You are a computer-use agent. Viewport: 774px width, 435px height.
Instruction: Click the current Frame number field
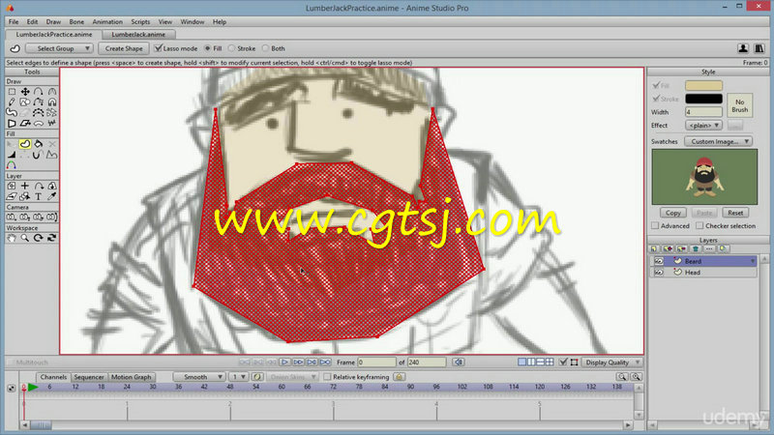[x=376, y=362]
